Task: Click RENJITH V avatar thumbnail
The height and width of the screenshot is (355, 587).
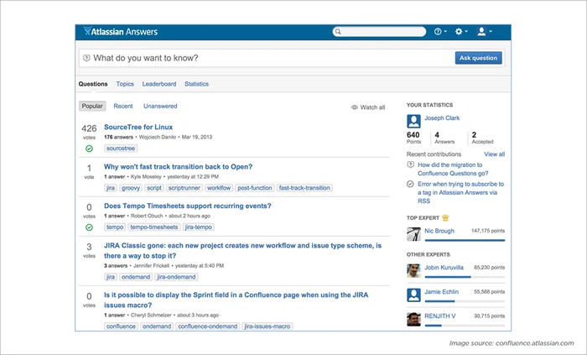Action: 413,320
